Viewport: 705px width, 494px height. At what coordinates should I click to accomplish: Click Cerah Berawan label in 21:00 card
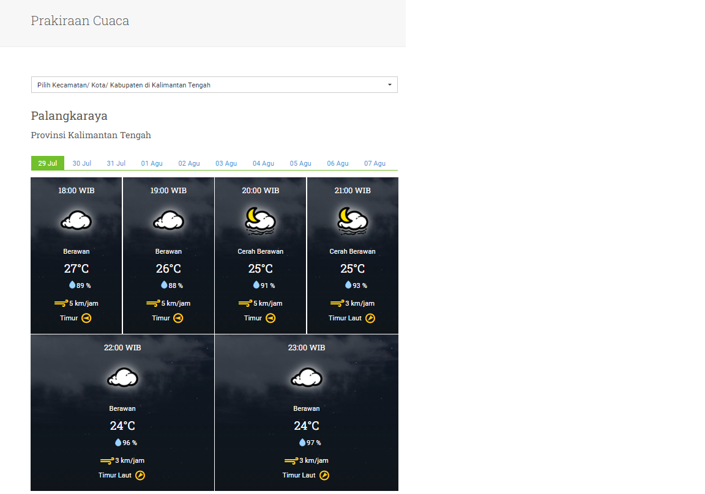(x=352, y=251)
